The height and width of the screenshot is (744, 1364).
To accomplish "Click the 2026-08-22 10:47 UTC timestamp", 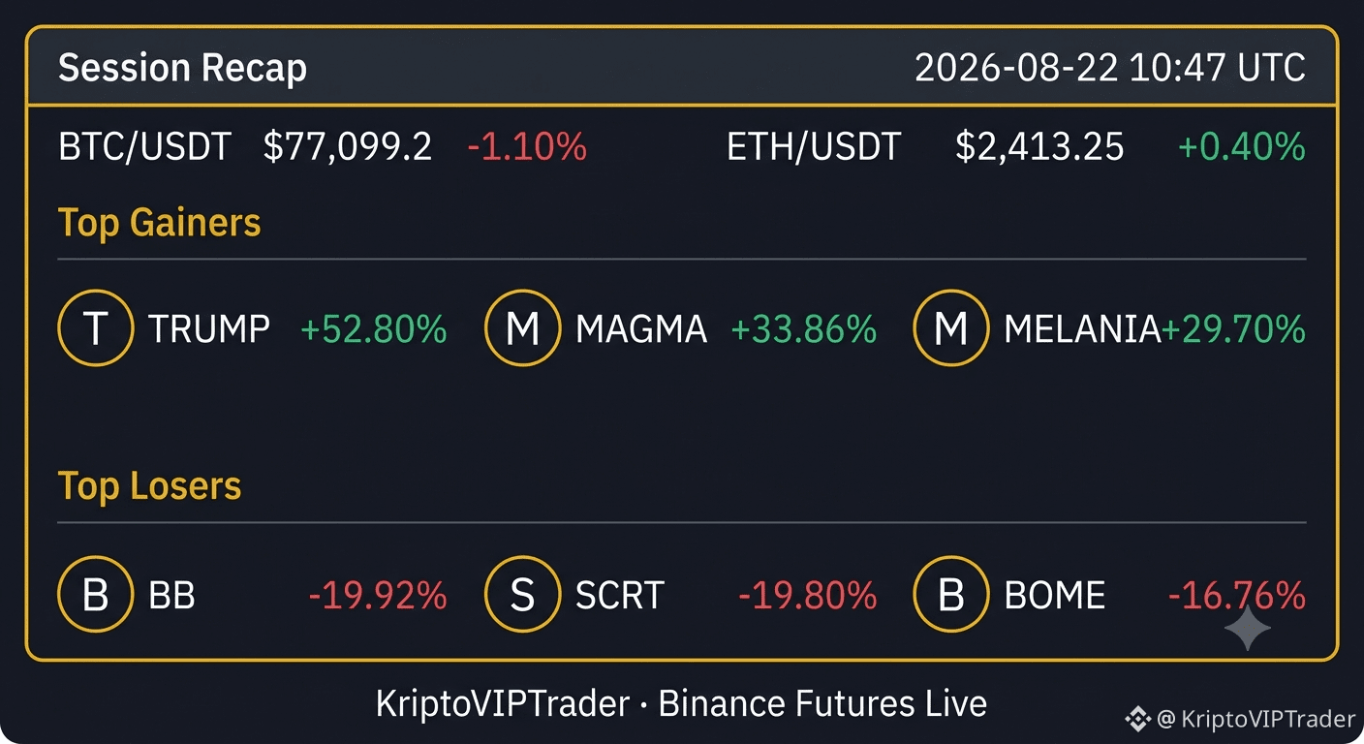I will pos(1110,68).
